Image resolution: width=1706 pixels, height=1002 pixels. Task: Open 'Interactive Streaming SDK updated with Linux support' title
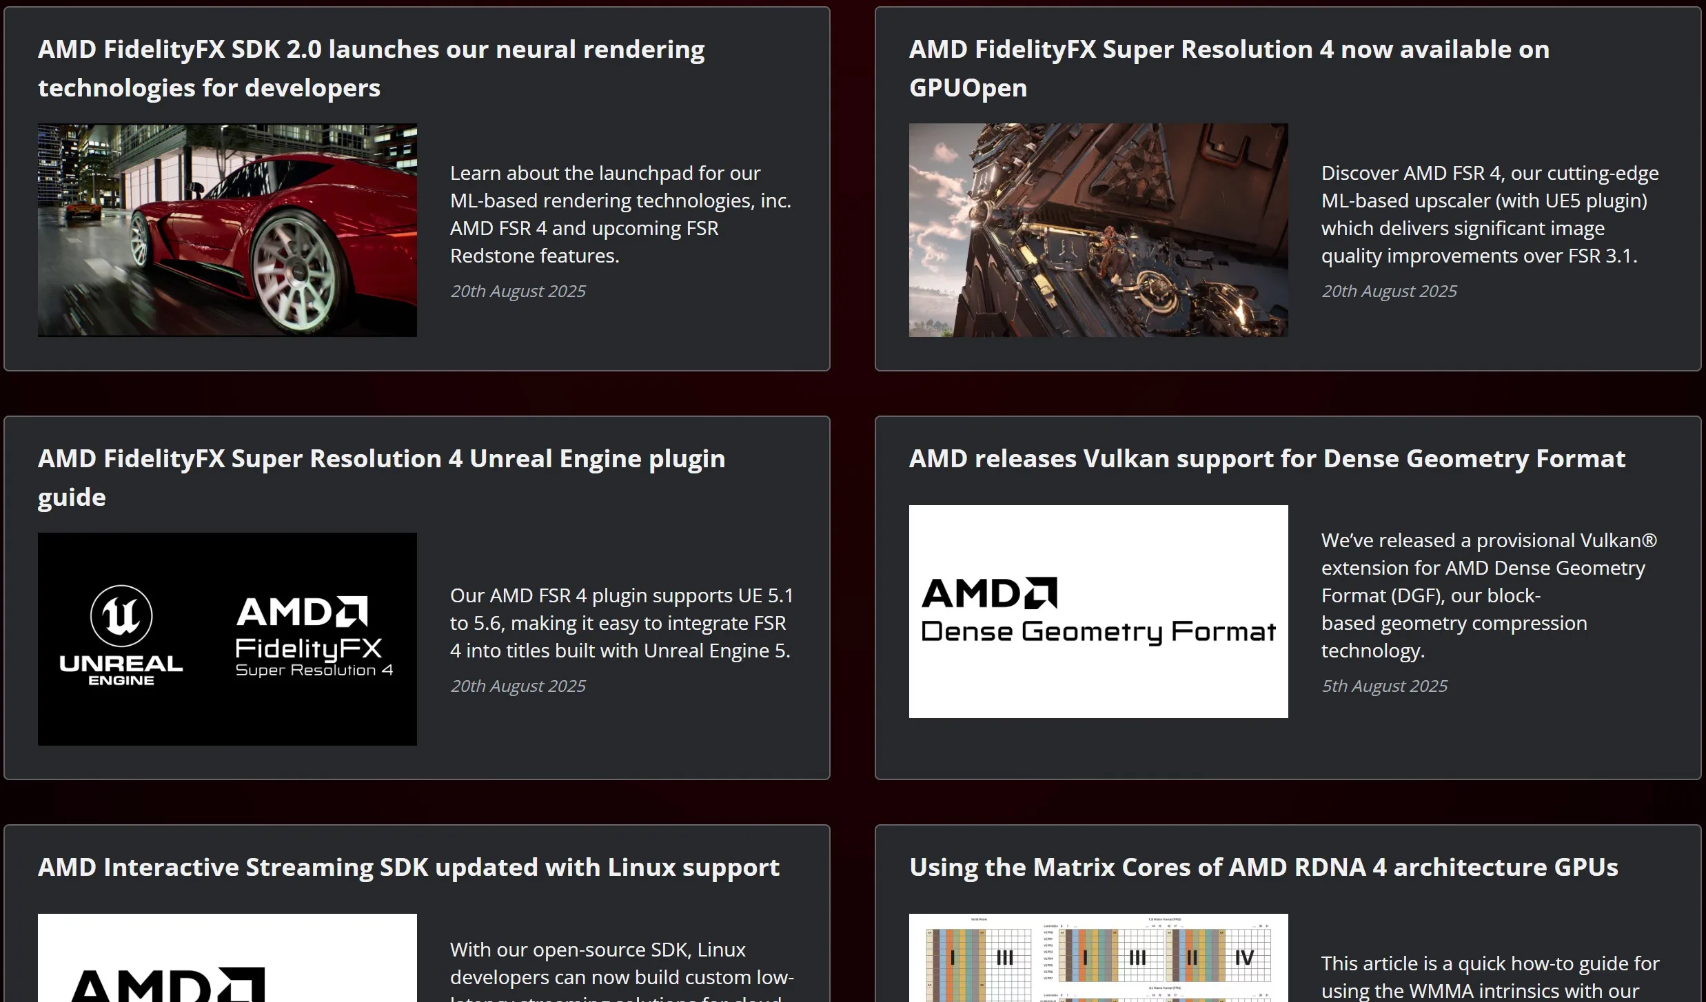pos(409,867)
